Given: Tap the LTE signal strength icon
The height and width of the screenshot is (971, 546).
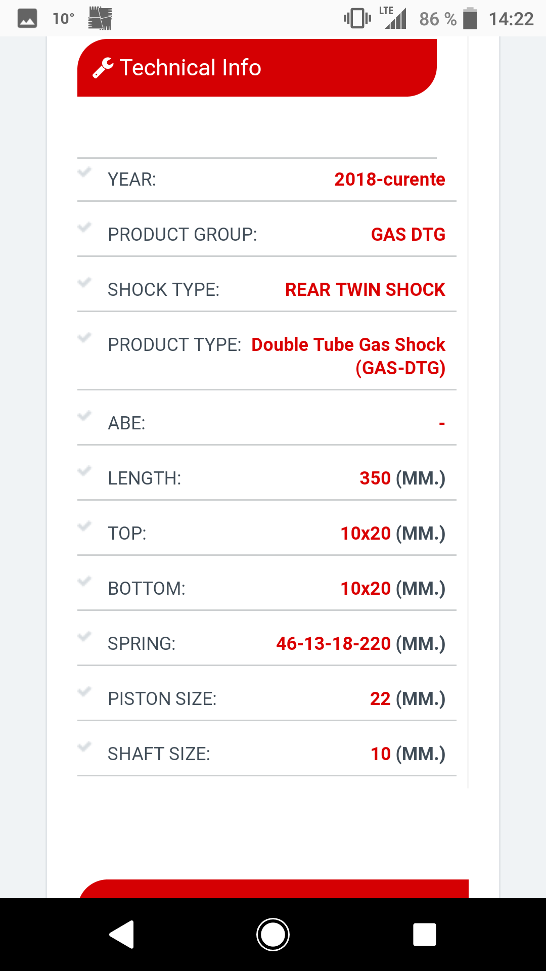Looking at the screenshot, I should coord(394,19).
